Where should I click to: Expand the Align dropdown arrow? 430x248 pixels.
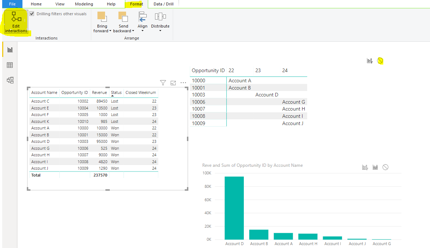(x=142, y=31)
